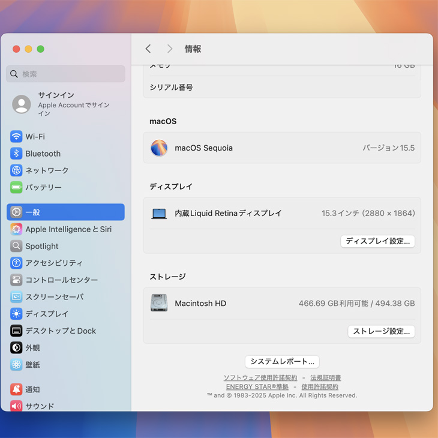Image resolution: width=438 pixels, height=438 pixels.
Task: Click the 15.3インチ (2880 × 1864) value
Action: click(x=368, y=213)
